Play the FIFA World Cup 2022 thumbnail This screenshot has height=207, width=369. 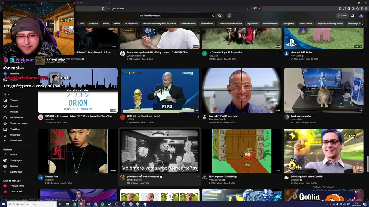[x=160, y=91]
